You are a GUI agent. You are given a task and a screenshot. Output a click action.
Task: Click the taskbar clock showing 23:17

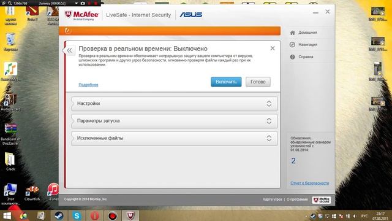pyautogui.click(x=380, y=216)
